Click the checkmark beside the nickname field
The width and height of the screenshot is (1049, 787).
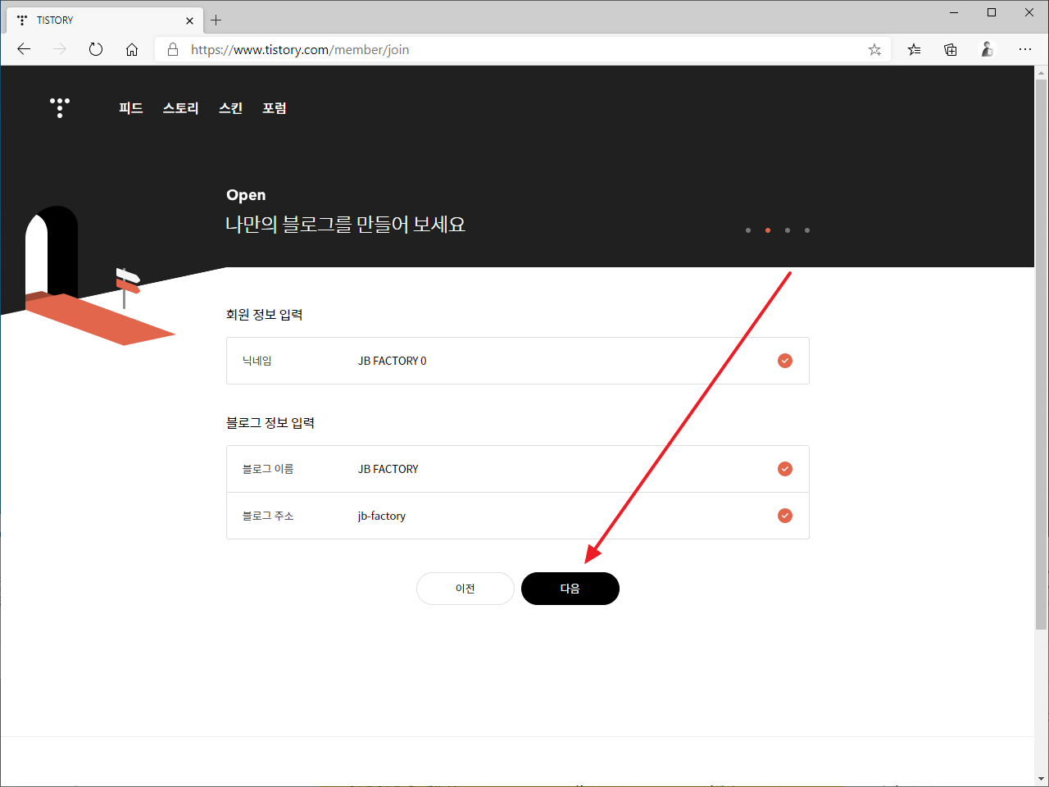785,361
